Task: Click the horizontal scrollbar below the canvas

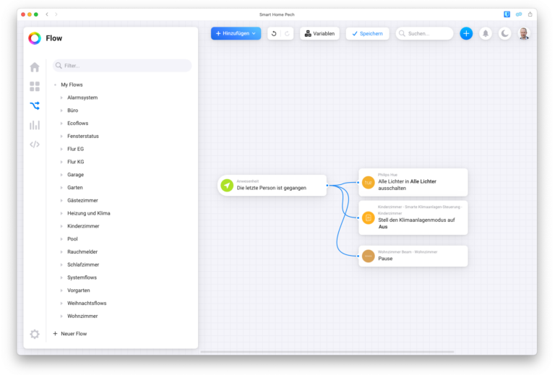Action: [x=327, y=352]
